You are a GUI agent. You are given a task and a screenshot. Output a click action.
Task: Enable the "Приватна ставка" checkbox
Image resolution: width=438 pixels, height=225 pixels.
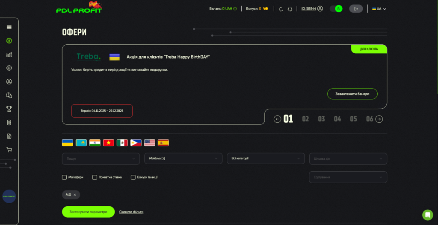pyautogui.click(x=95, y=177)
